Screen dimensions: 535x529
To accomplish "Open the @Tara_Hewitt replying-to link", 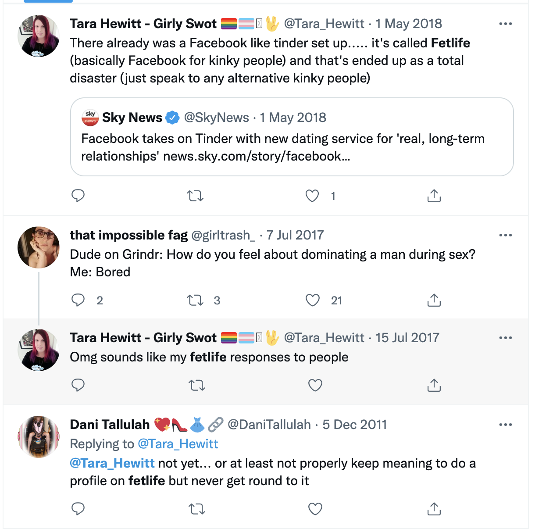I will coord(178,444).
